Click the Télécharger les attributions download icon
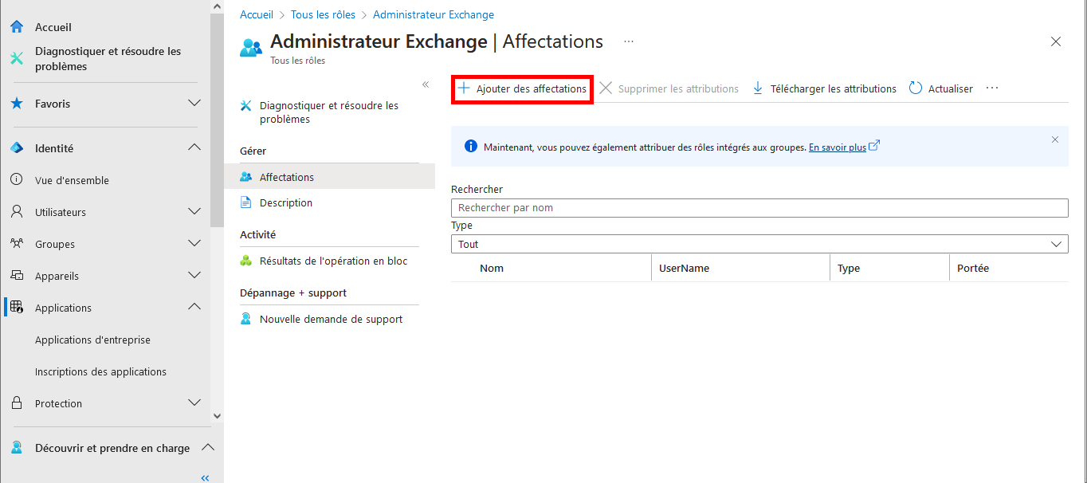Viewport: 1087px width, 483px height. [756, 88]
